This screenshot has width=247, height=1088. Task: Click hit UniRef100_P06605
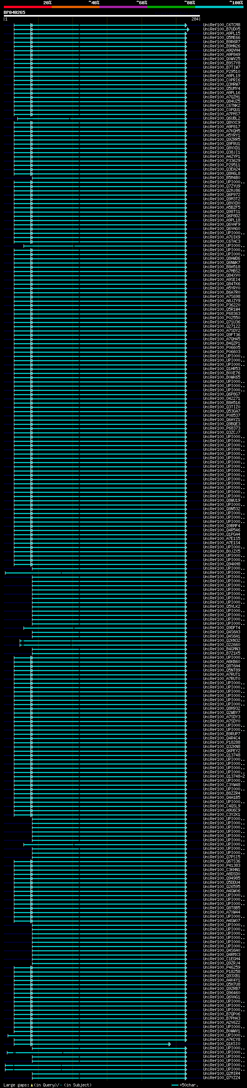click(222, 348)
